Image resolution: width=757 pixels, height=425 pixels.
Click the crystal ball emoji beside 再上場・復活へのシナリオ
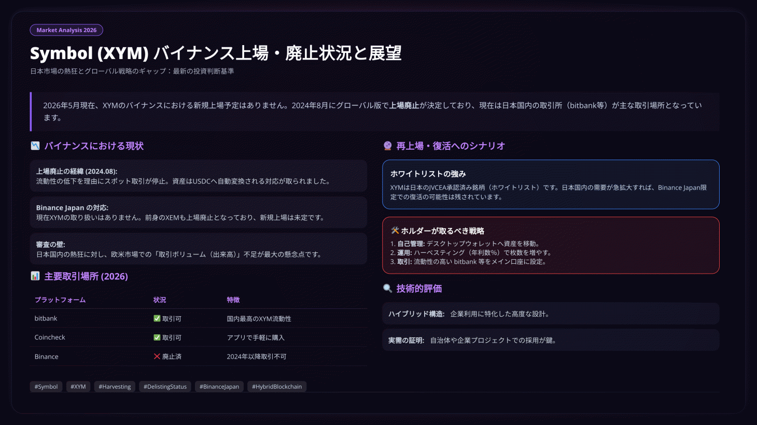coord(387,146)
